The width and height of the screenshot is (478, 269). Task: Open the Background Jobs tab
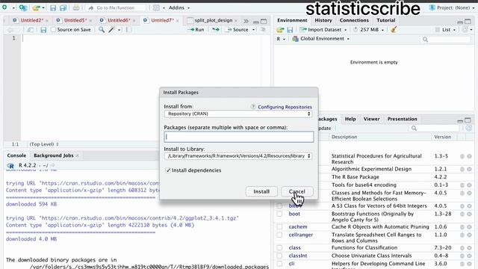(x=54, y=155)
